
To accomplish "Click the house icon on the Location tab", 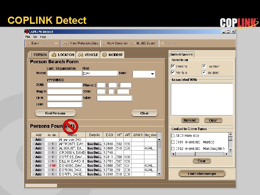I will (x=54, y=55).
